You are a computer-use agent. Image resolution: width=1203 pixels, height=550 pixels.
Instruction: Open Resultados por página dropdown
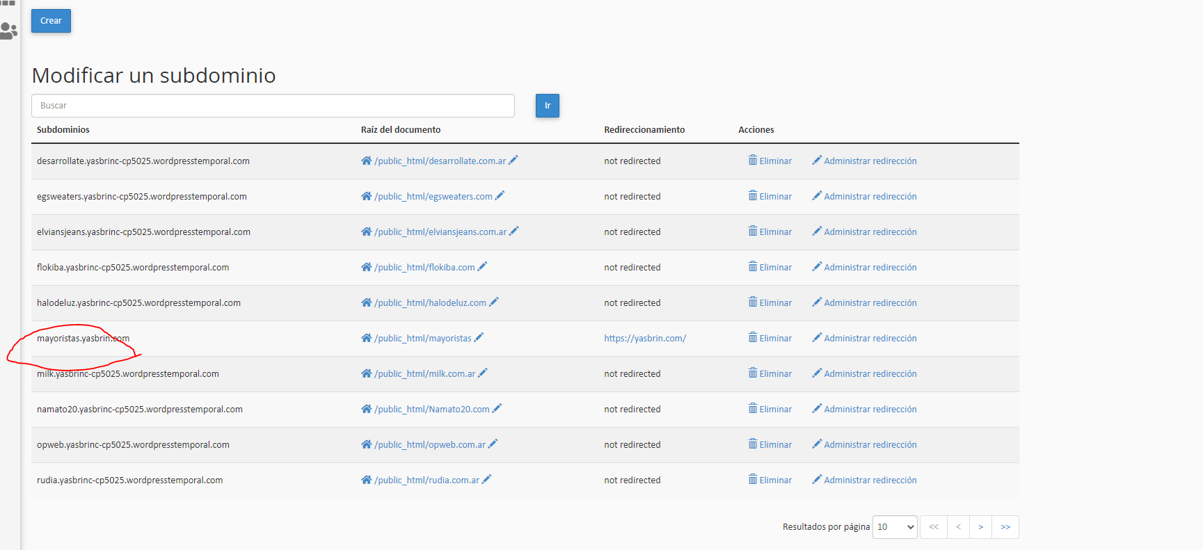point(895,527)
